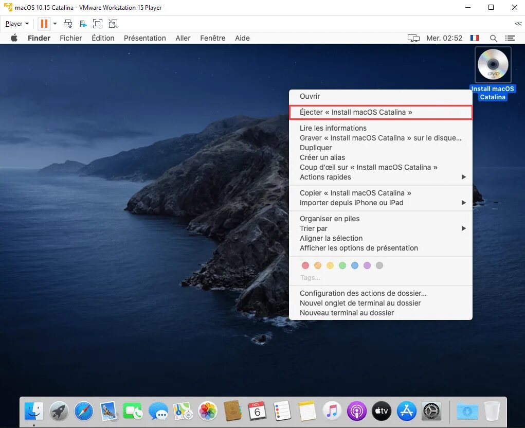This screenshot has height=428, width=525.
Task: Open Downloads folder in Dock
Action: pos(467,411)
